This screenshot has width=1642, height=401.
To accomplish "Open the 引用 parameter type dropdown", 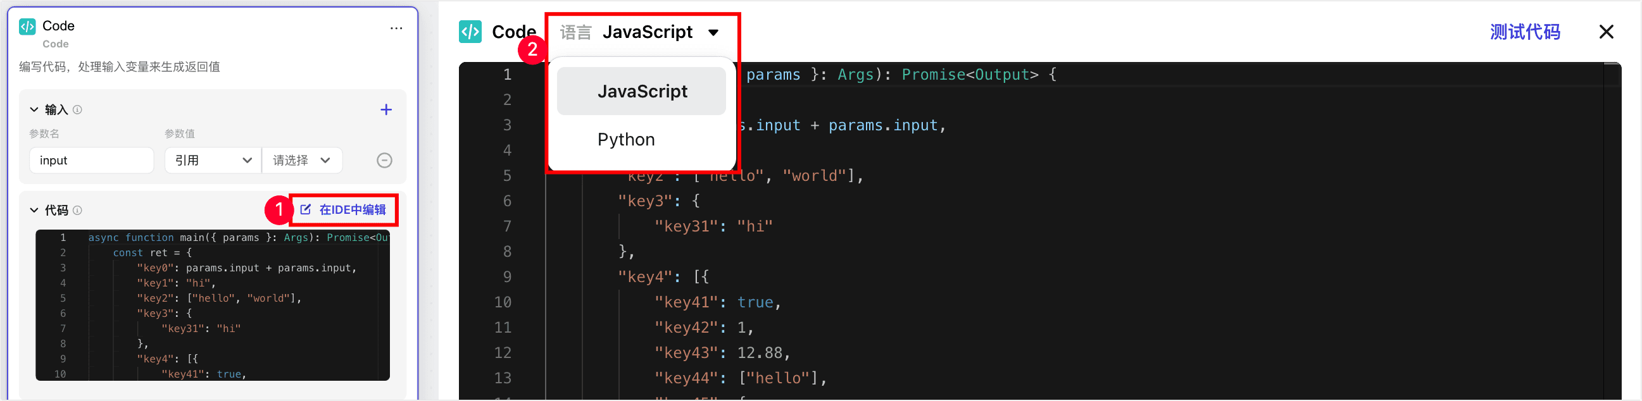I will click(213, 161).
